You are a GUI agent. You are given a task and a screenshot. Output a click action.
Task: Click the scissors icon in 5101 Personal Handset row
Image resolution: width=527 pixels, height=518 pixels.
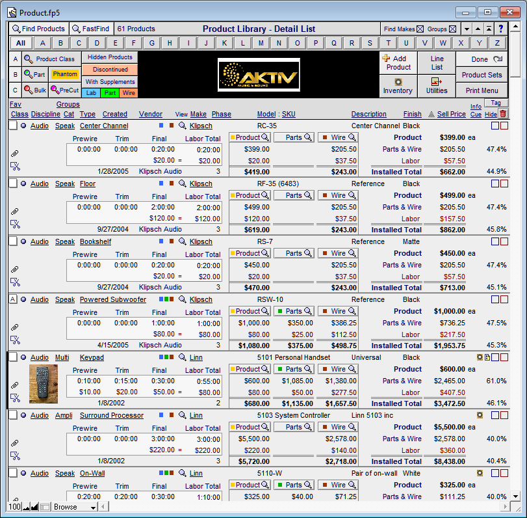pos(15,398)
